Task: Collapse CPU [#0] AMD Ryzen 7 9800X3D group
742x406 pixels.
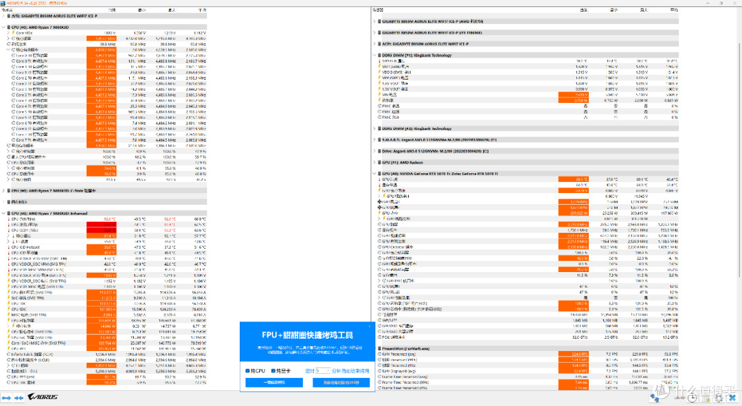Action: pyautogui.click(x=4, y=27)
